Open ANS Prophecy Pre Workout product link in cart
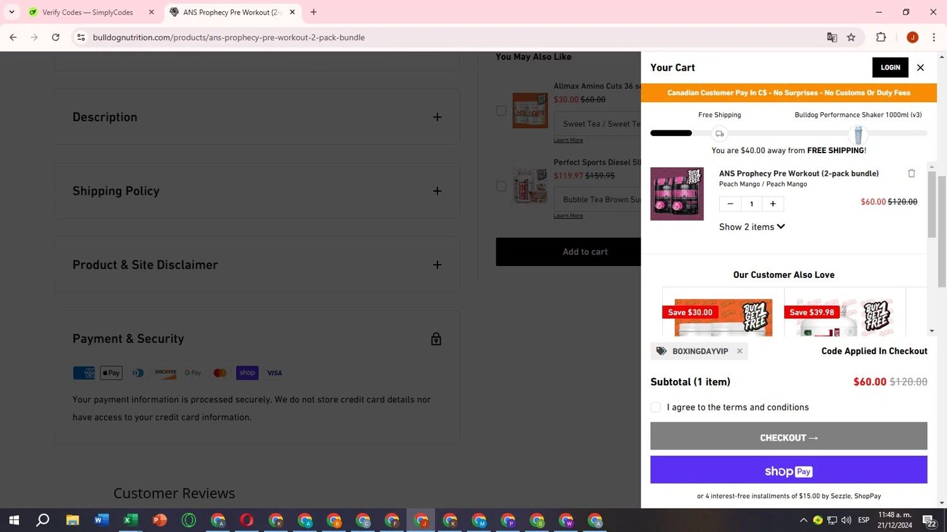 [x=799, y=173]
